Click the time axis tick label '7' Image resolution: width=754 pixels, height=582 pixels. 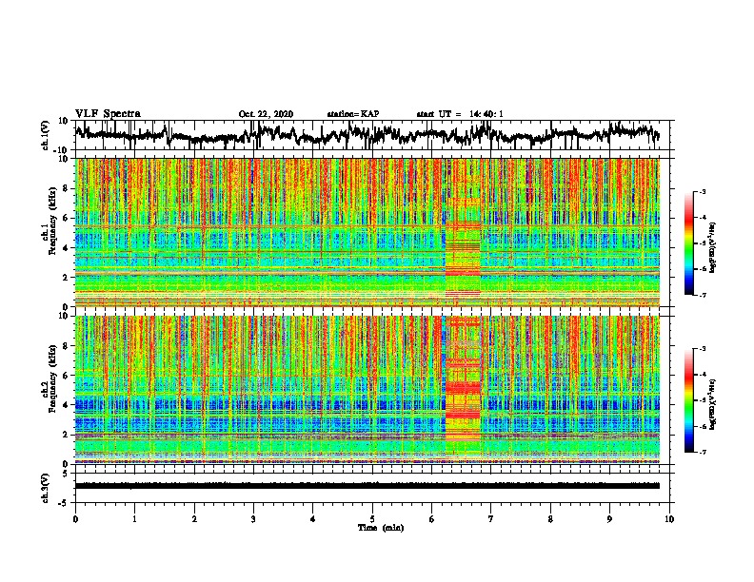491,519
